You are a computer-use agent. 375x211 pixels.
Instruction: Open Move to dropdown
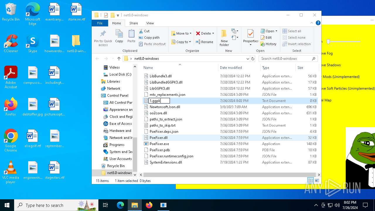[181, 33]
